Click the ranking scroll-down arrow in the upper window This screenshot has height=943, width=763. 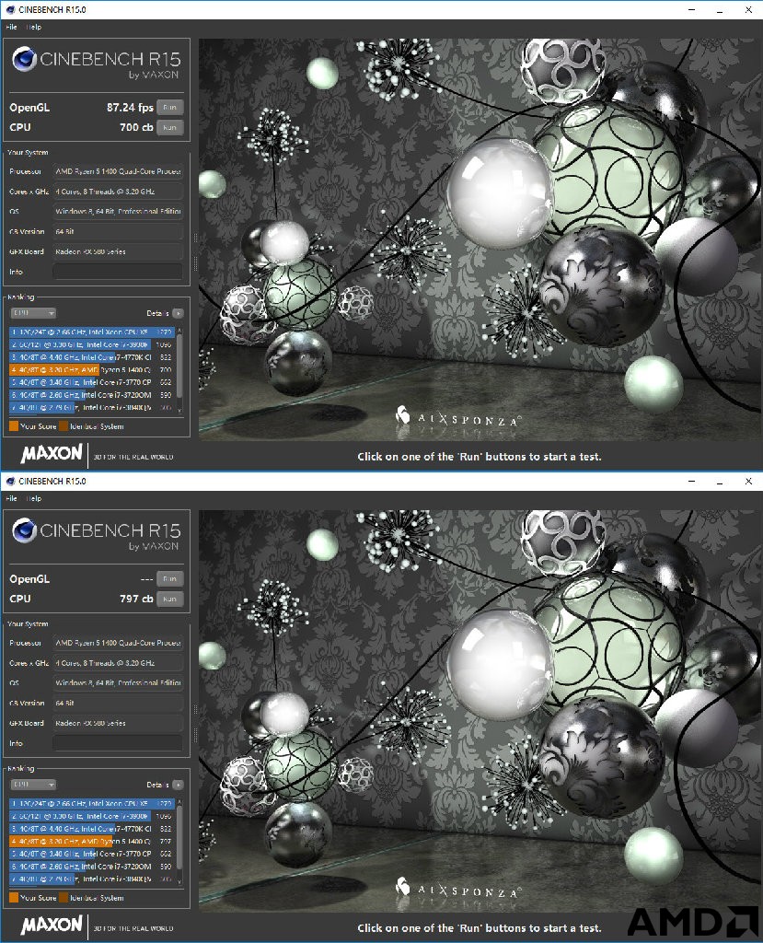(179, 410)
